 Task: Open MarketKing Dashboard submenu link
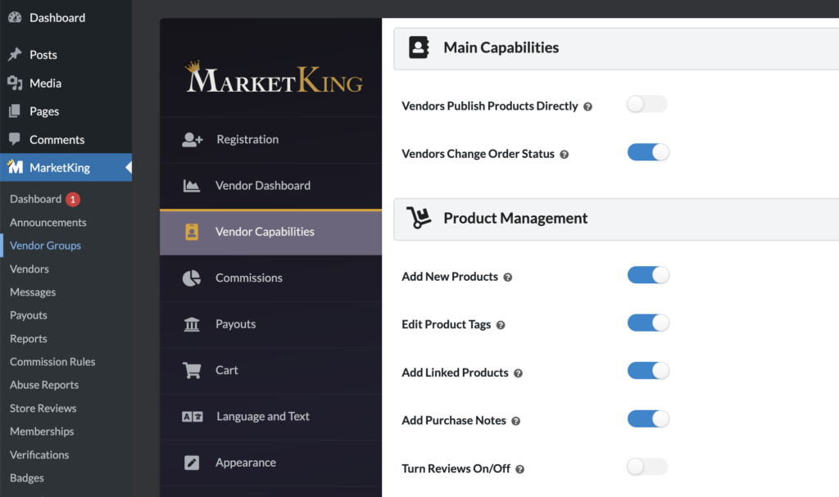tap(35, 199)
